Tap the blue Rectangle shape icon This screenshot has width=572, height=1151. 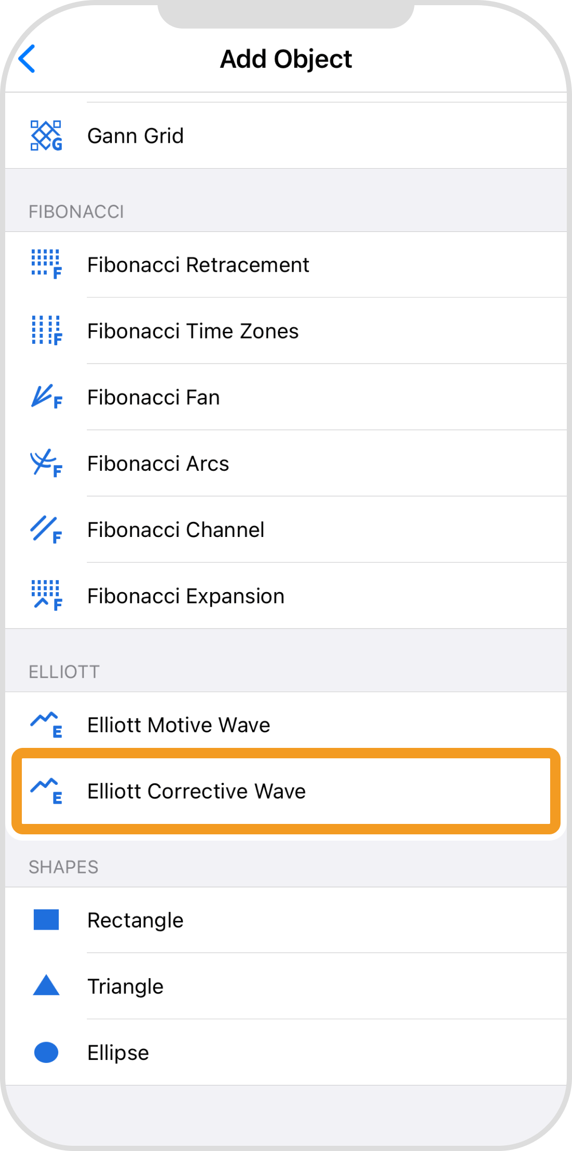click(x=46, y=920)
